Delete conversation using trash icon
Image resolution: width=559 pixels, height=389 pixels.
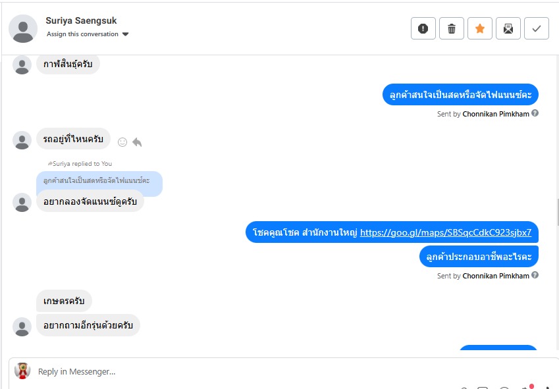point(451,28)
